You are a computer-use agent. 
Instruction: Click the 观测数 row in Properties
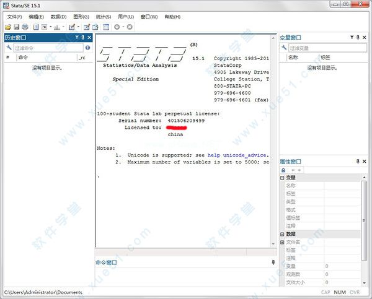pos(322,274)
